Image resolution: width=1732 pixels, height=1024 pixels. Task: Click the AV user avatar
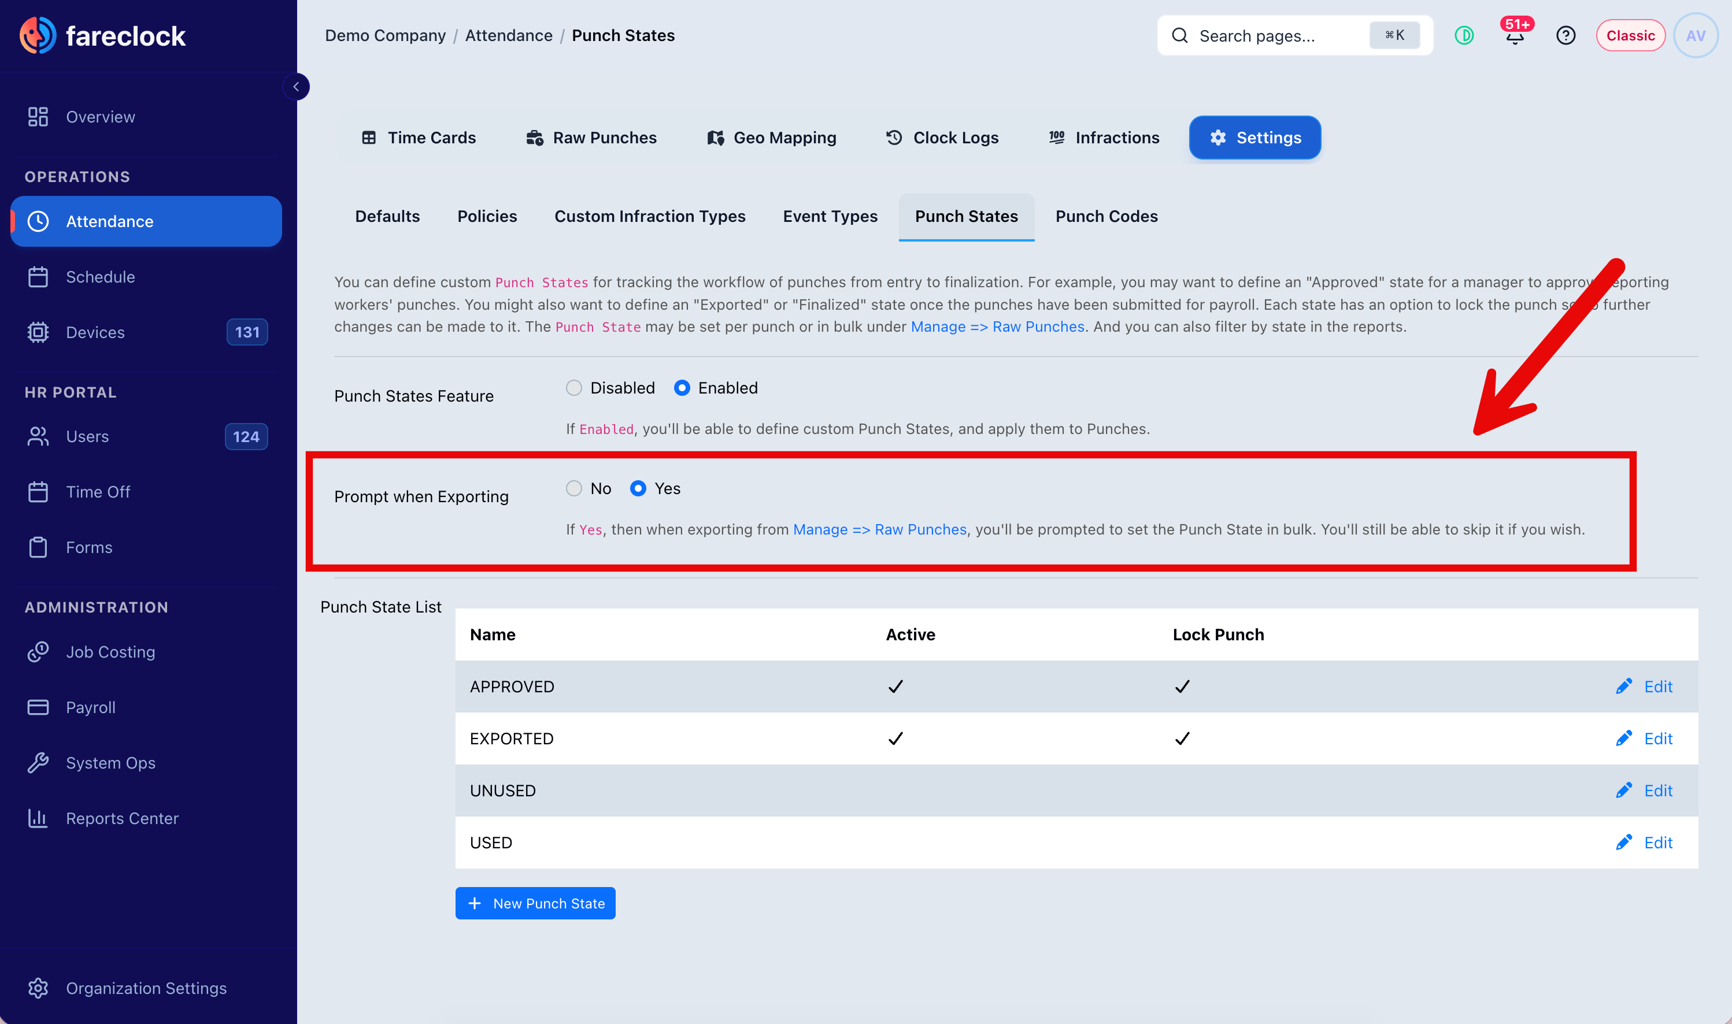pos(1696,35)
